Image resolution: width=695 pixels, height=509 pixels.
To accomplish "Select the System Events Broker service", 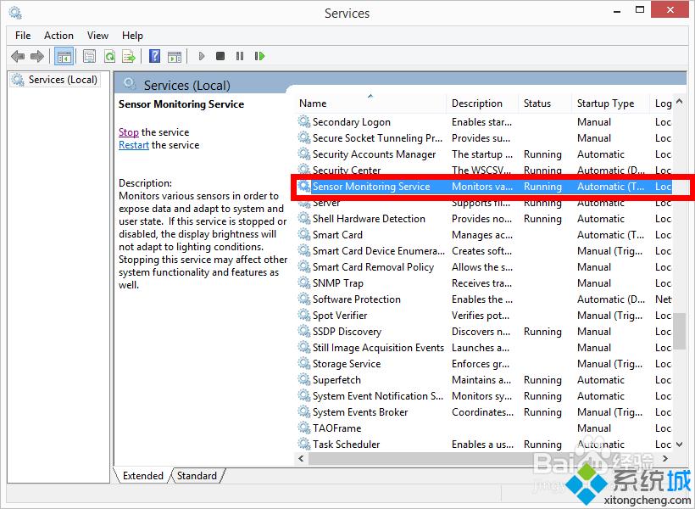I will (360, 411).
